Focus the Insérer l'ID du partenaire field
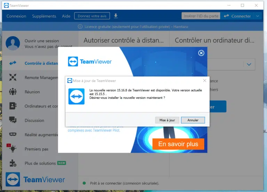The image size is (267, 192). (x=201, y=16)
